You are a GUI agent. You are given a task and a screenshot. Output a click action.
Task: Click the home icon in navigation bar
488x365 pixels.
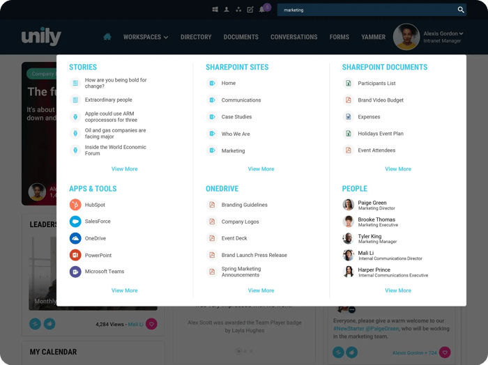[107, 37]
